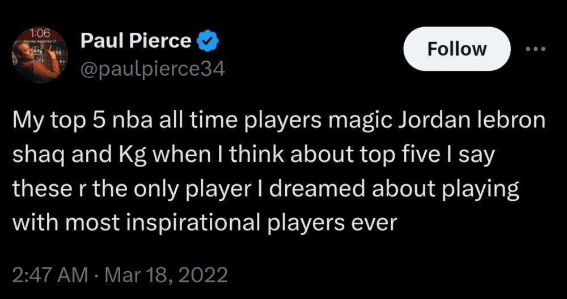This screenshot has height=299, width=567.
Task: Open the @paulpierce34 handle link
Action: pos(153,69)
